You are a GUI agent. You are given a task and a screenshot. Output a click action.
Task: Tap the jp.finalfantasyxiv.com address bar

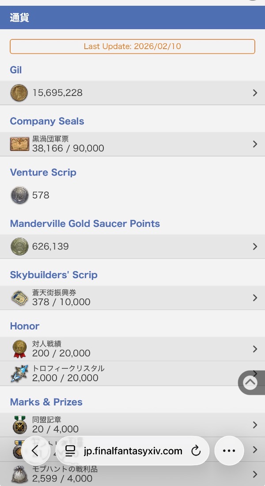pyautogui.click(x=132, y=451)
